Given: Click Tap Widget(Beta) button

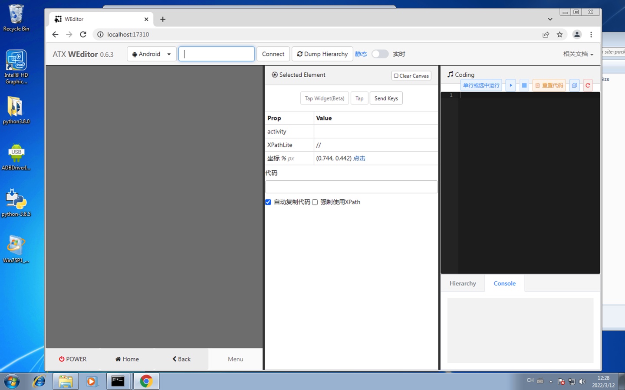Looking at the screenshot, I should pyautogui.click(x=325, y=98).
